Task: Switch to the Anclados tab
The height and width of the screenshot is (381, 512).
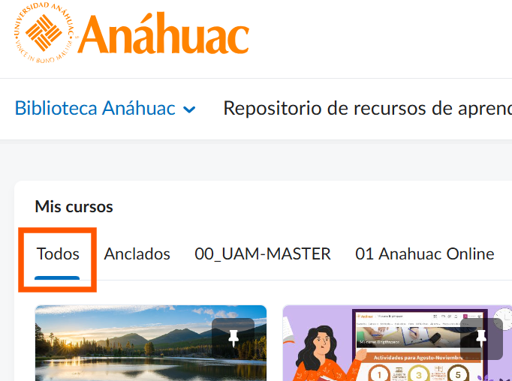Action: tap(137, 254)
